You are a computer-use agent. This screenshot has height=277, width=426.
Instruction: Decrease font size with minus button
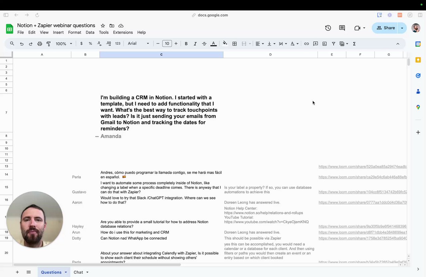pos(158,44)
